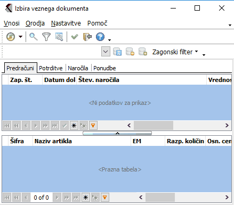
Task: Open help with the blue question mark icon
Action: click(100, 37)
